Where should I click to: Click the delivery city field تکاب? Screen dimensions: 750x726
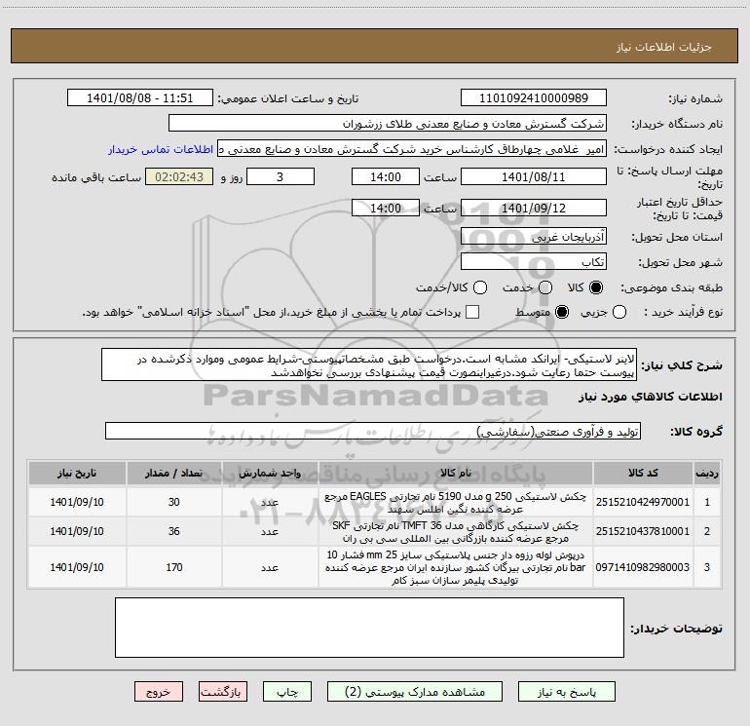534,261
